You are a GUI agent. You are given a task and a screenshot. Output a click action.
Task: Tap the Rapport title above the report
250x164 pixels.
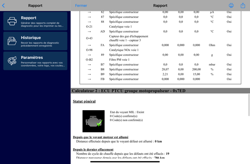tap(160, 6)
